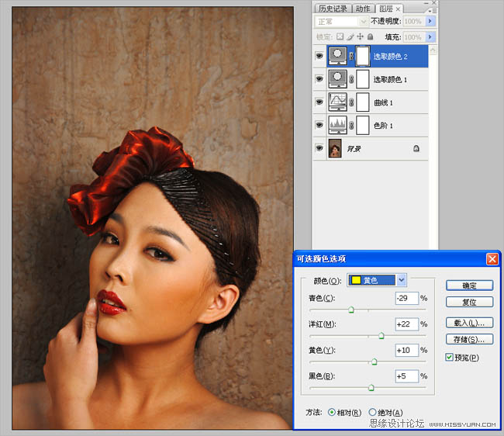Click the 曲线 1 curves layer icon

(x=338, y=102)
